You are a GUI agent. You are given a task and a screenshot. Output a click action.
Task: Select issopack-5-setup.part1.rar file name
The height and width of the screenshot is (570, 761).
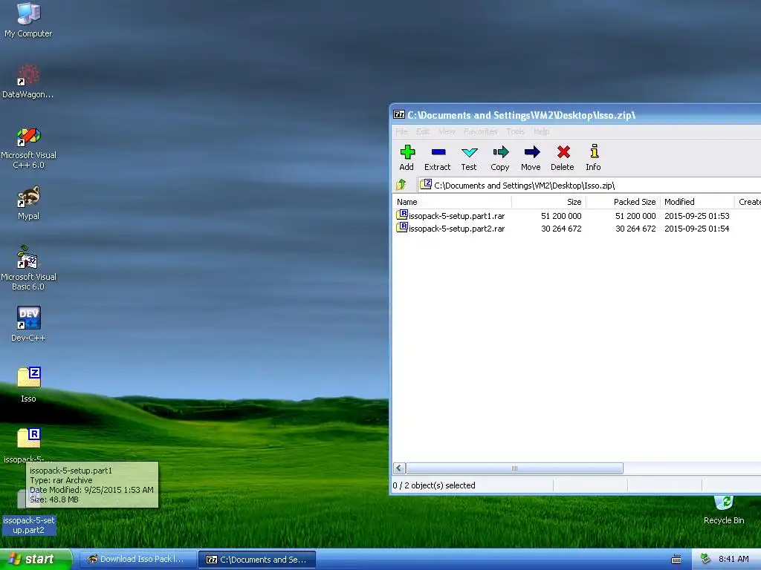[x=457, y=216]
